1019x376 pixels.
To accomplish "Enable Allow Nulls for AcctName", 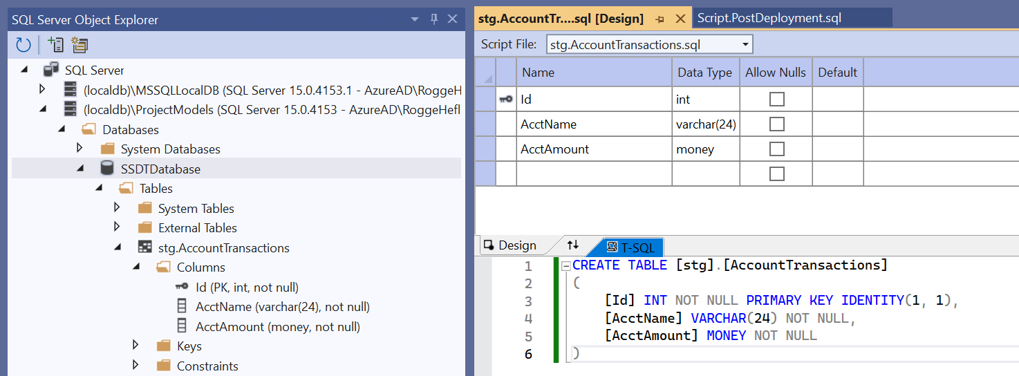I will pos(777,124).
